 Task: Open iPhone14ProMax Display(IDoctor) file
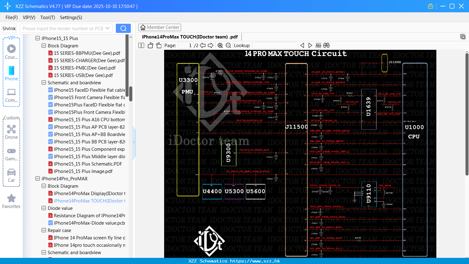(x=87, y=193)
